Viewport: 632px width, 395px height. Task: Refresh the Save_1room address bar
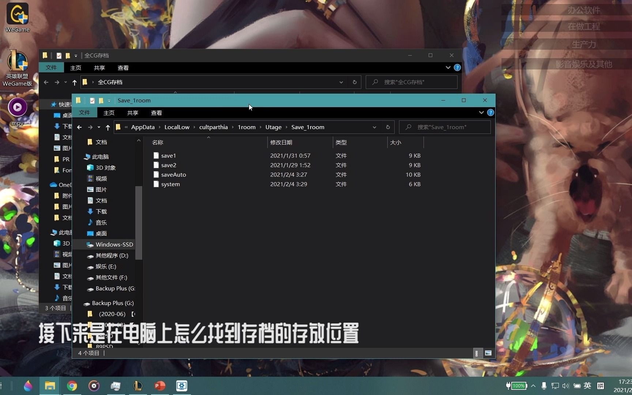click(x=388, y=127)
